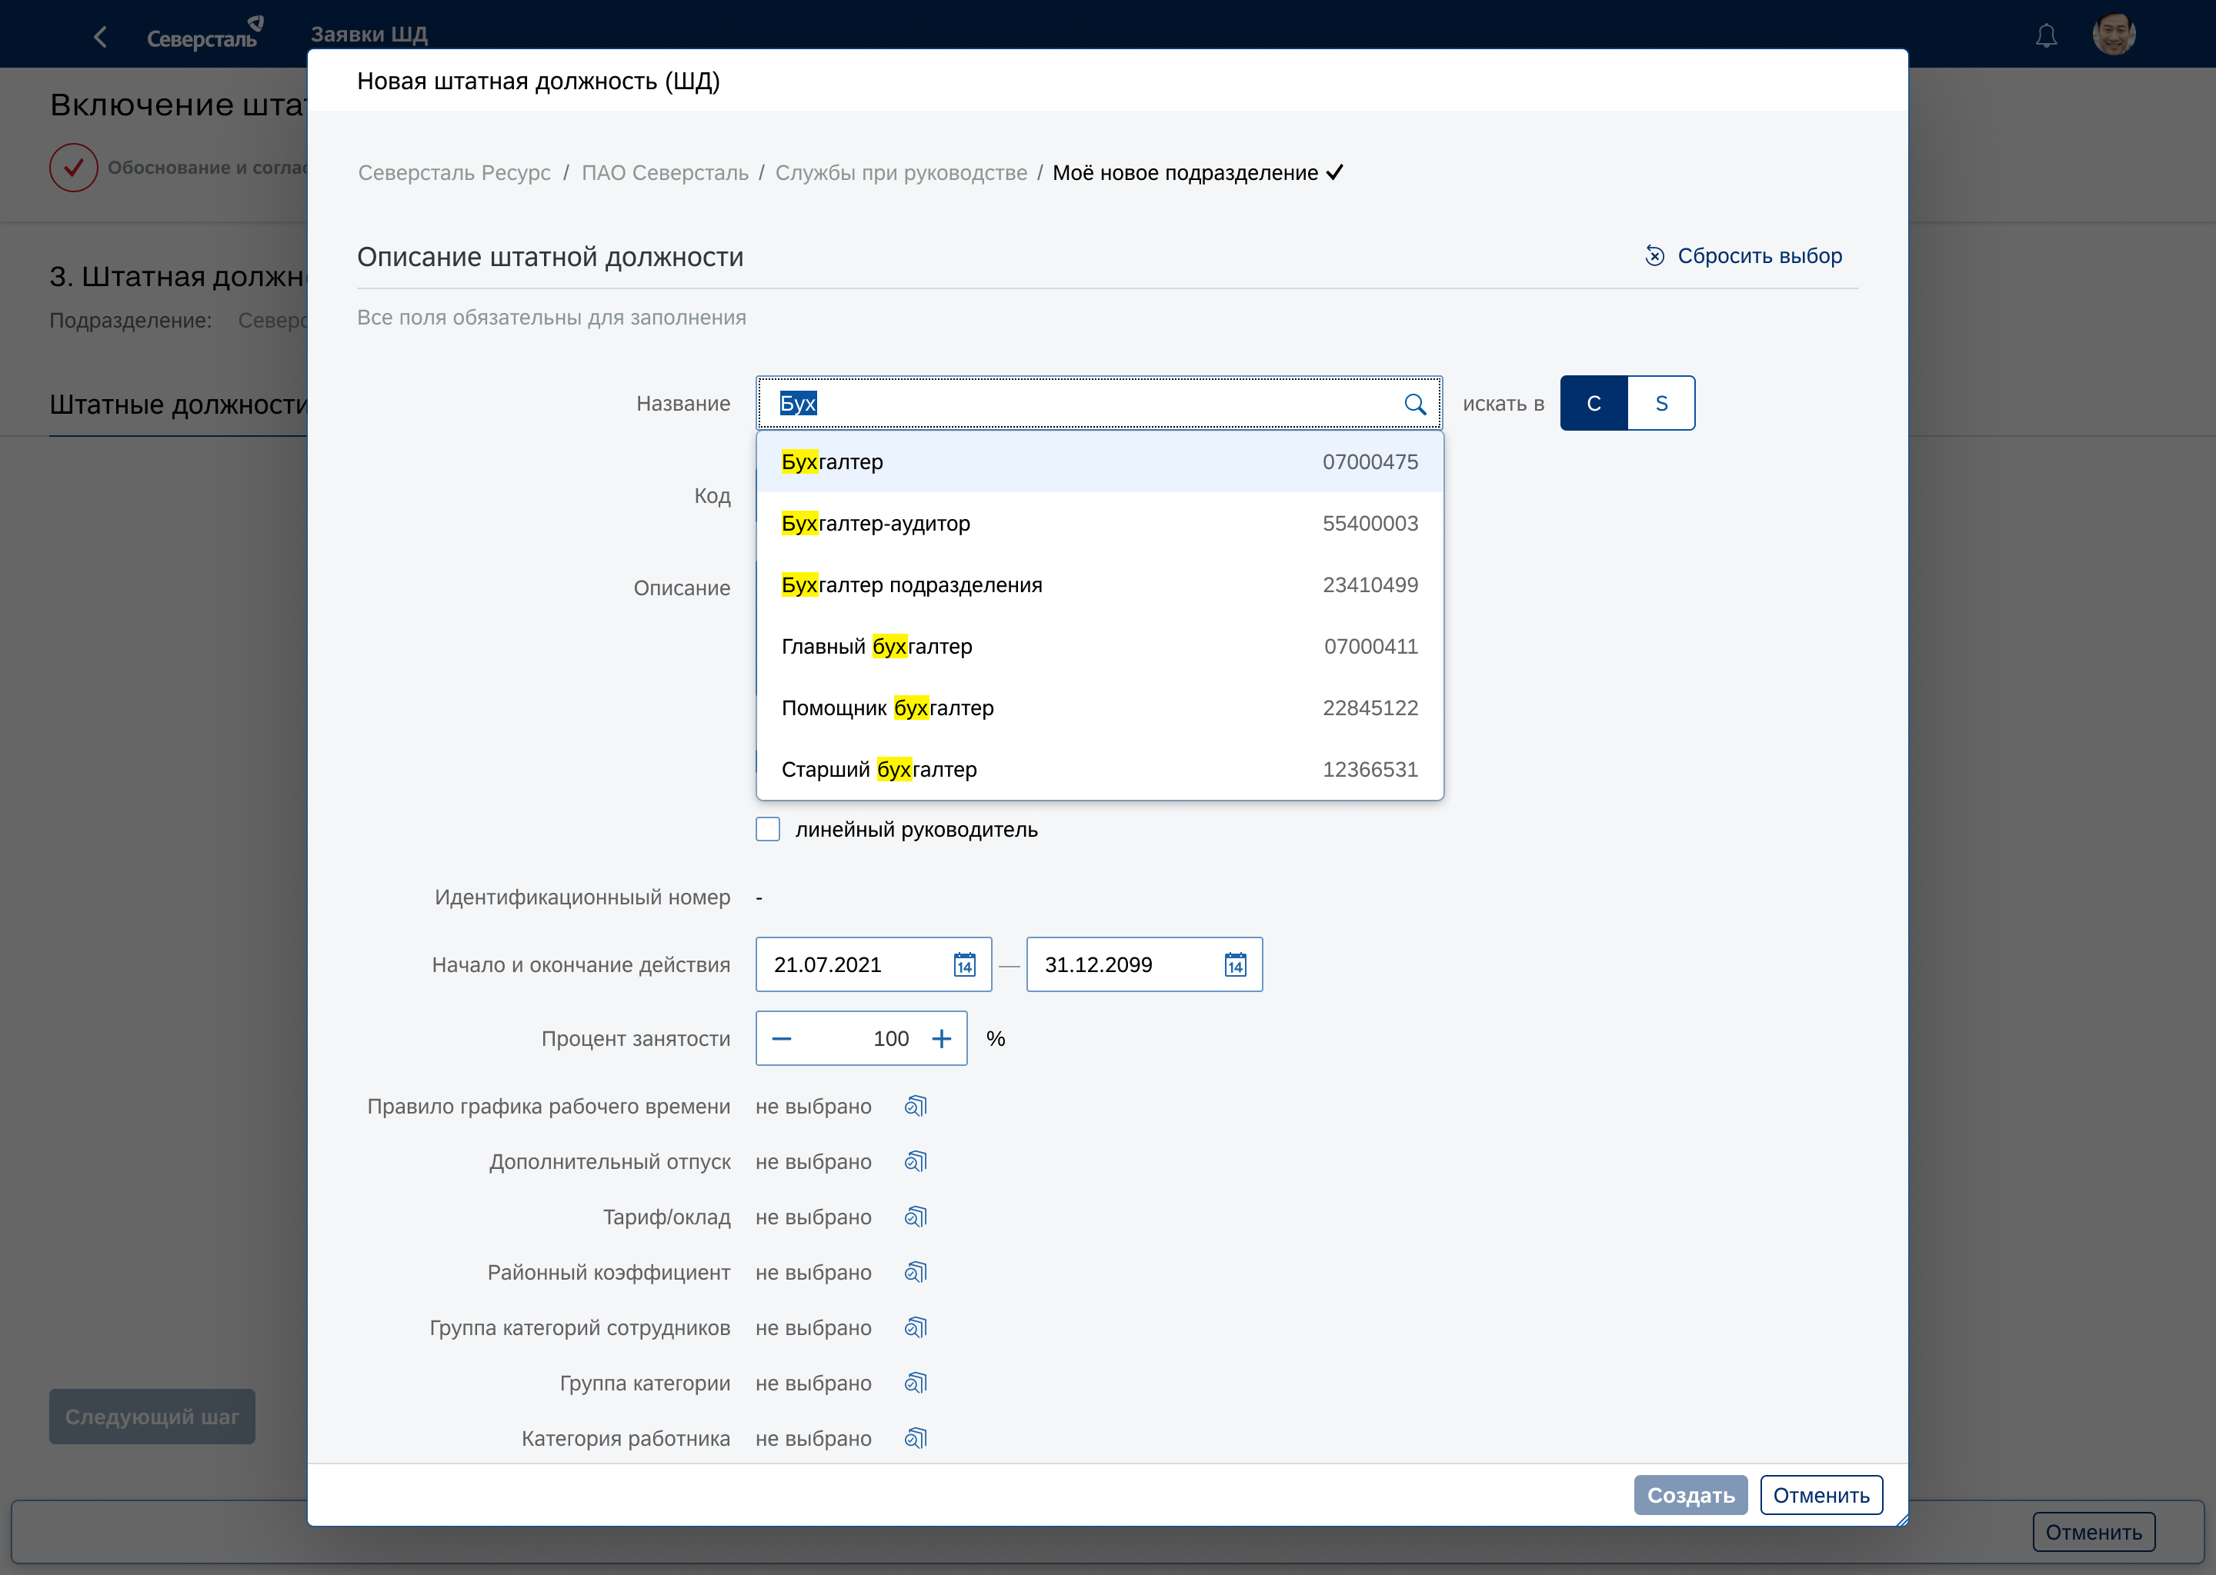
Task: Open the end date calendar picker
Action: tap(1235, 965)
